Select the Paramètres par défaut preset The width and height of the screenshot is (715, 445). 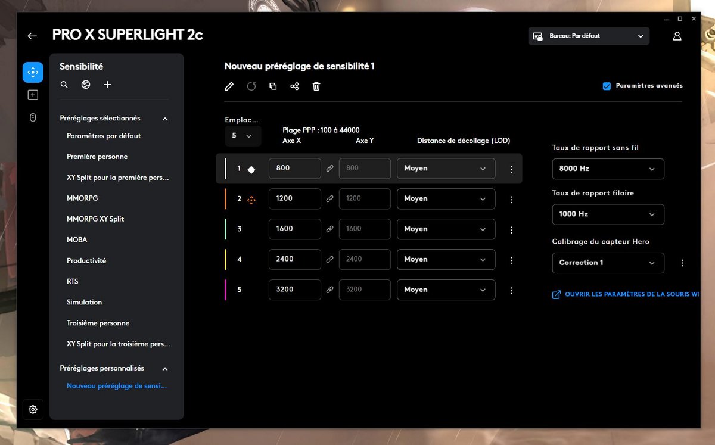pyautogui.click(x=104, y=136)
